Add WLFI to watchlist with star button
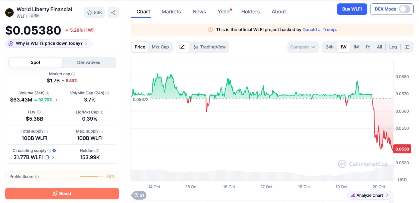The height and width of the screenshot is (203, 419). pos(94,13)
